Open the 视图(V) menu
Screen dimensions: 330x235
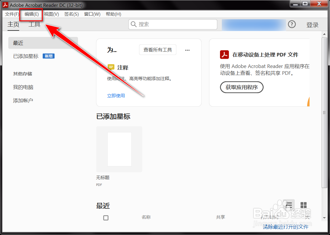point(51,14)
